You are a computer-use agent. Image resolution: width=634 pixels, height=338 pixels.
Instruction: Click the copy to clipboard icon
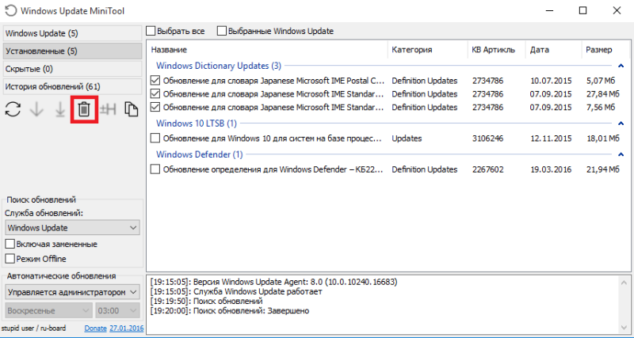(x=131, y=109)
